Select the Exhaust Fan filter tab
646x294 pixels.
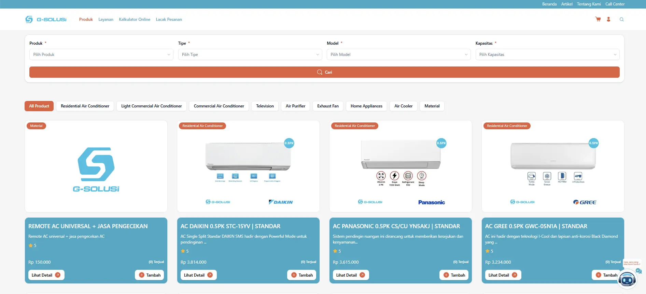[x=328, y=106]
